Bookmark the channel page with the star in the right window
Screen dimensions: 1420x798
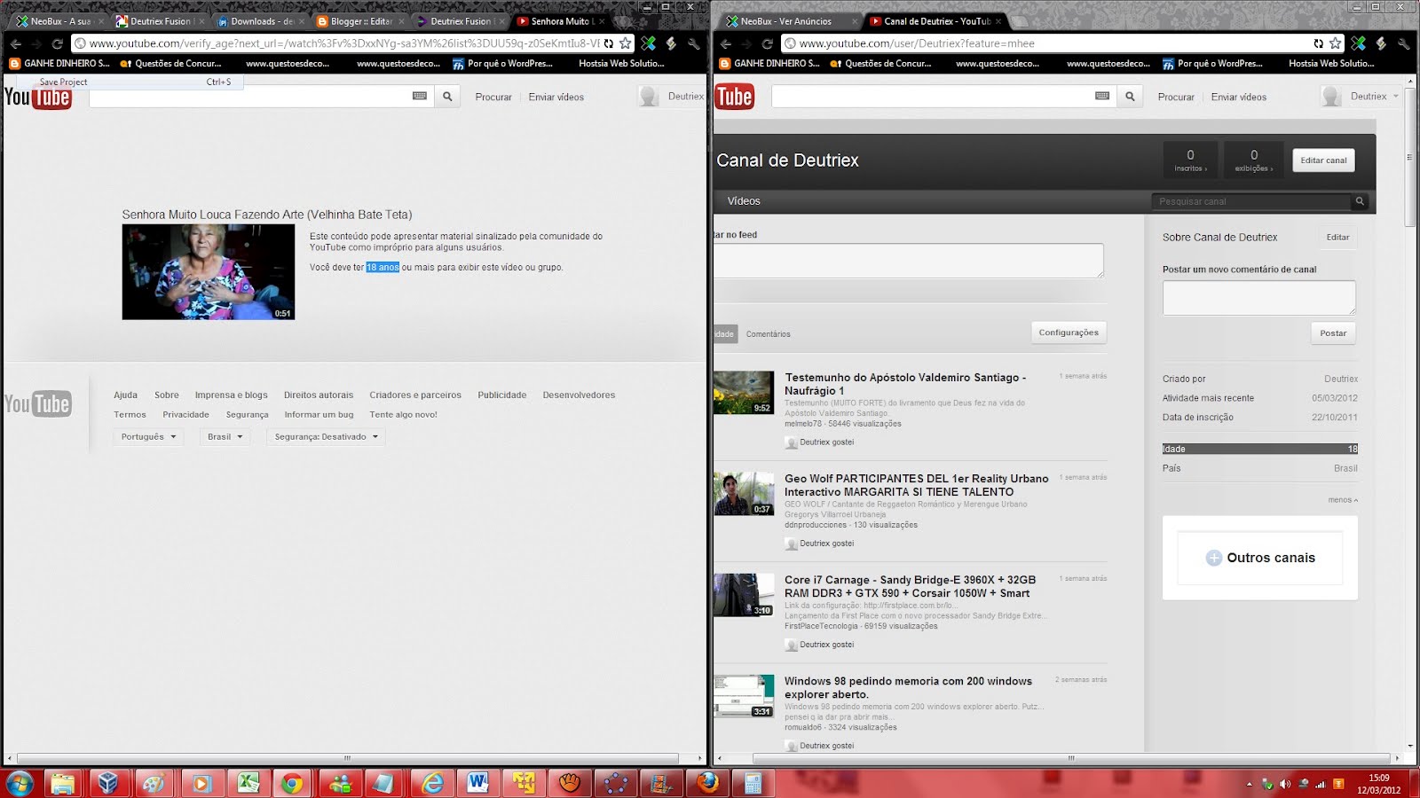(1335, 43)
